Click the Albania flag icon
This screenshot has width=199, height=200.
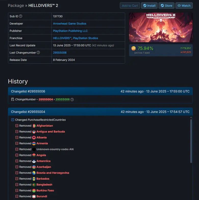click(34, 137)
